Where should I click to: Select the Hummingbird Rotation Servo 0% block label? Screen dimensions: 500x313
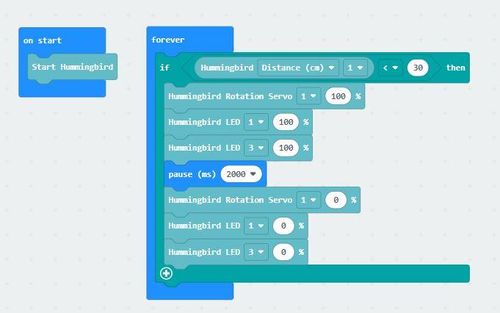click(231, 200)
